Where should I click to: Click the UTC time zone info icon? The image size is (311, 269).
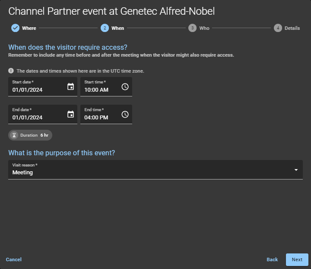[11, 71]
